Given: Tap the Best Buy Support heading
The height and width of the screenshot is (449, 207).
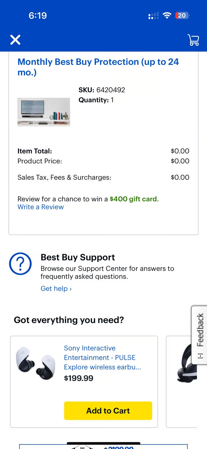Looking at the screenshot, I should tap(78, 257).
